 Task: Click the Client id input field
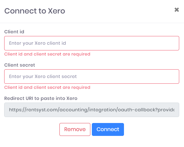(92, 43)
